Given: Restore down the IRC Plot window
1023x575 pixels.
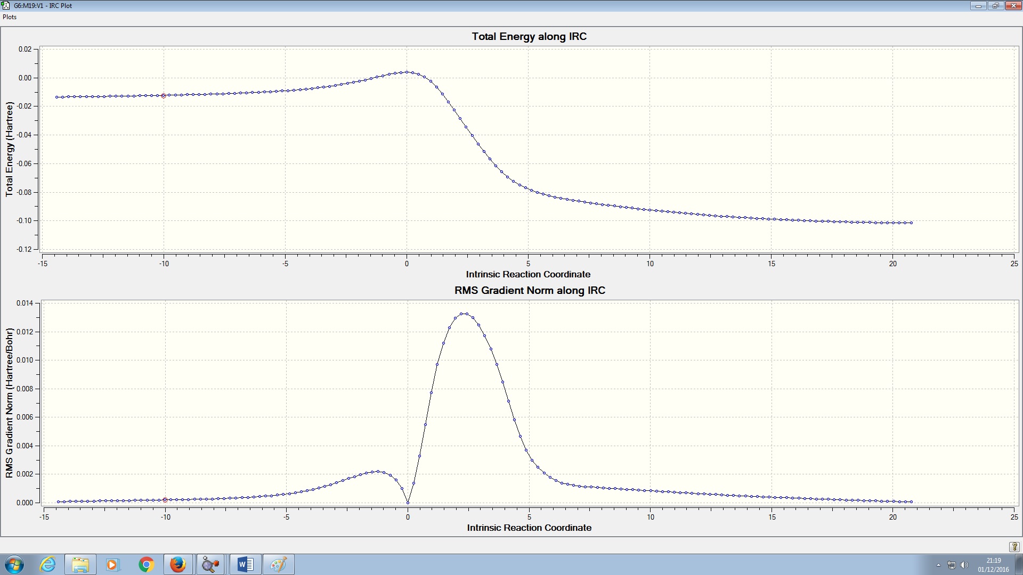Looking at the screenshot, I should point(995,5).
